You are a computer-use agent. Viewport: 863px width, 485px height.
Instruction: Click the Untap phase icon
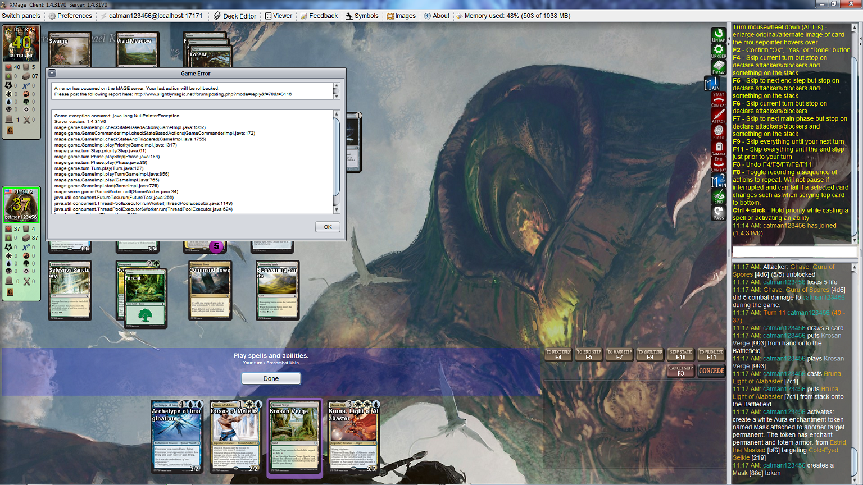point(718,35)
